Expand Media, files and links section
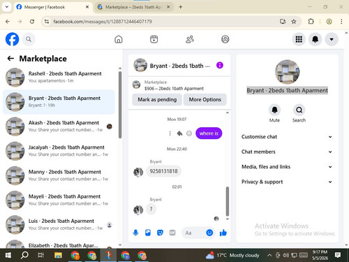 point(287,167)
